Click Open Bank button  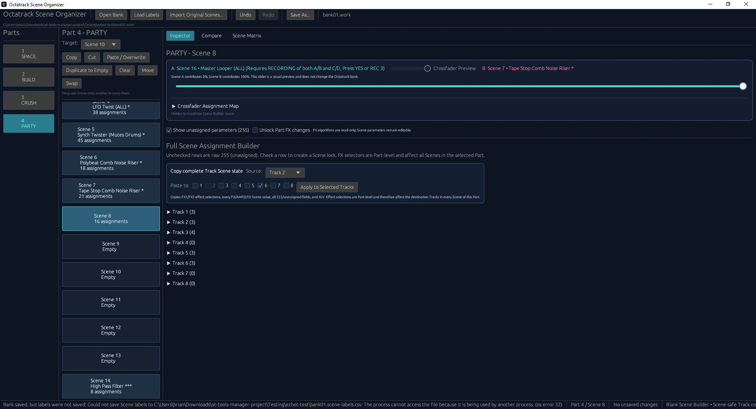(x=111, y=15)
